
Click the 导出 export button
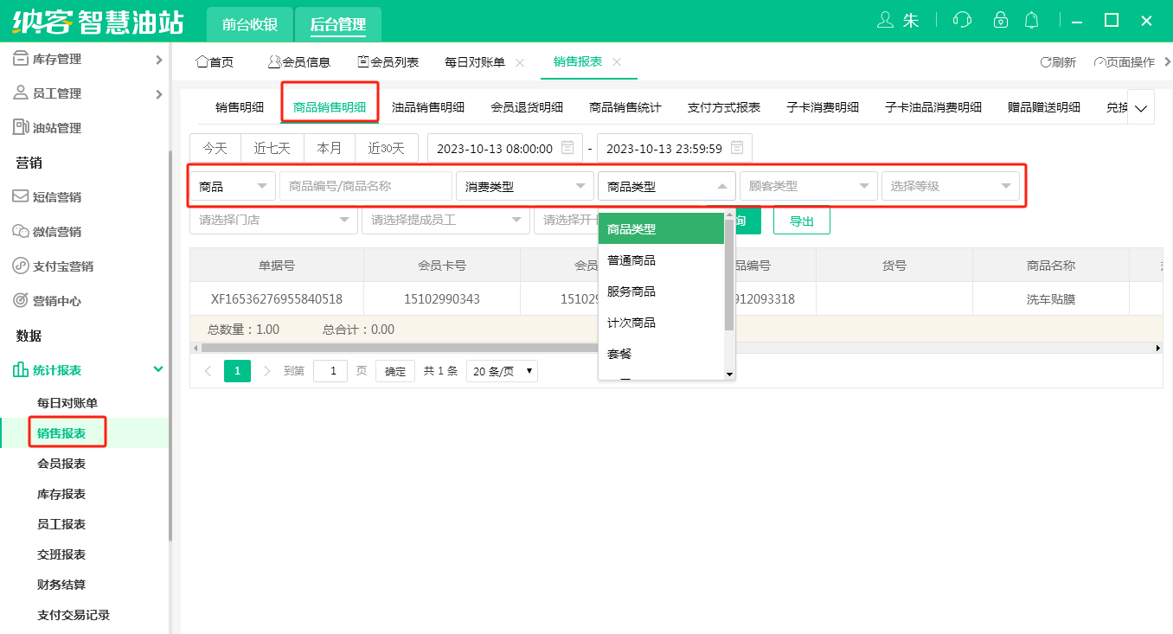[801, 221]
